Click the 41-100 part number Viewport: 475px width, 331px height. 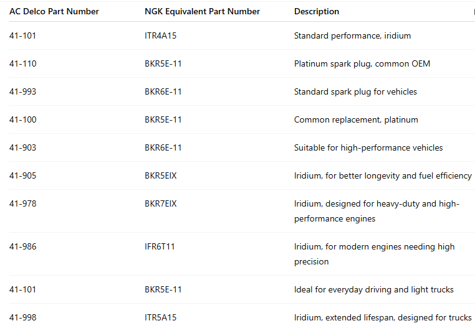pos(23,119)
